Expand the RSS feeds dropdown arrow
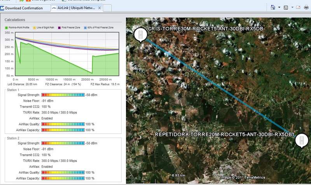Screen dimensions: 311x185 pyautogui.click(x=292, y=7)
